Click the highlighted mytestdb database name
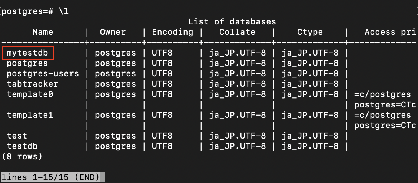418x183 pixels. point(27,53)
